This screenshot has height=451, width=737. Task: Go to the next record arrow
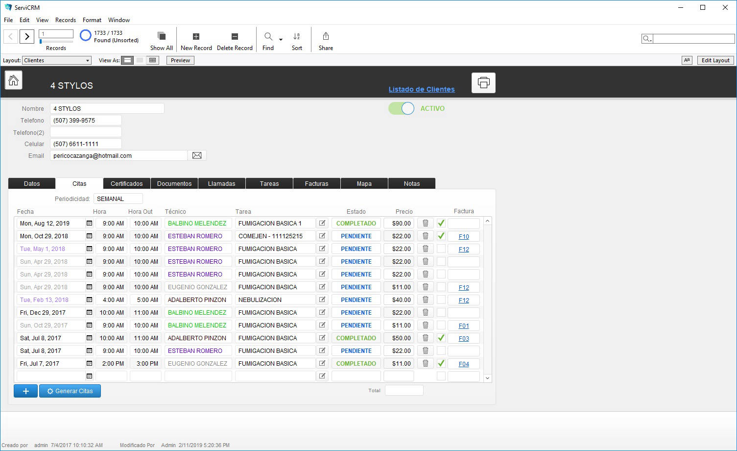click(27, 36)
